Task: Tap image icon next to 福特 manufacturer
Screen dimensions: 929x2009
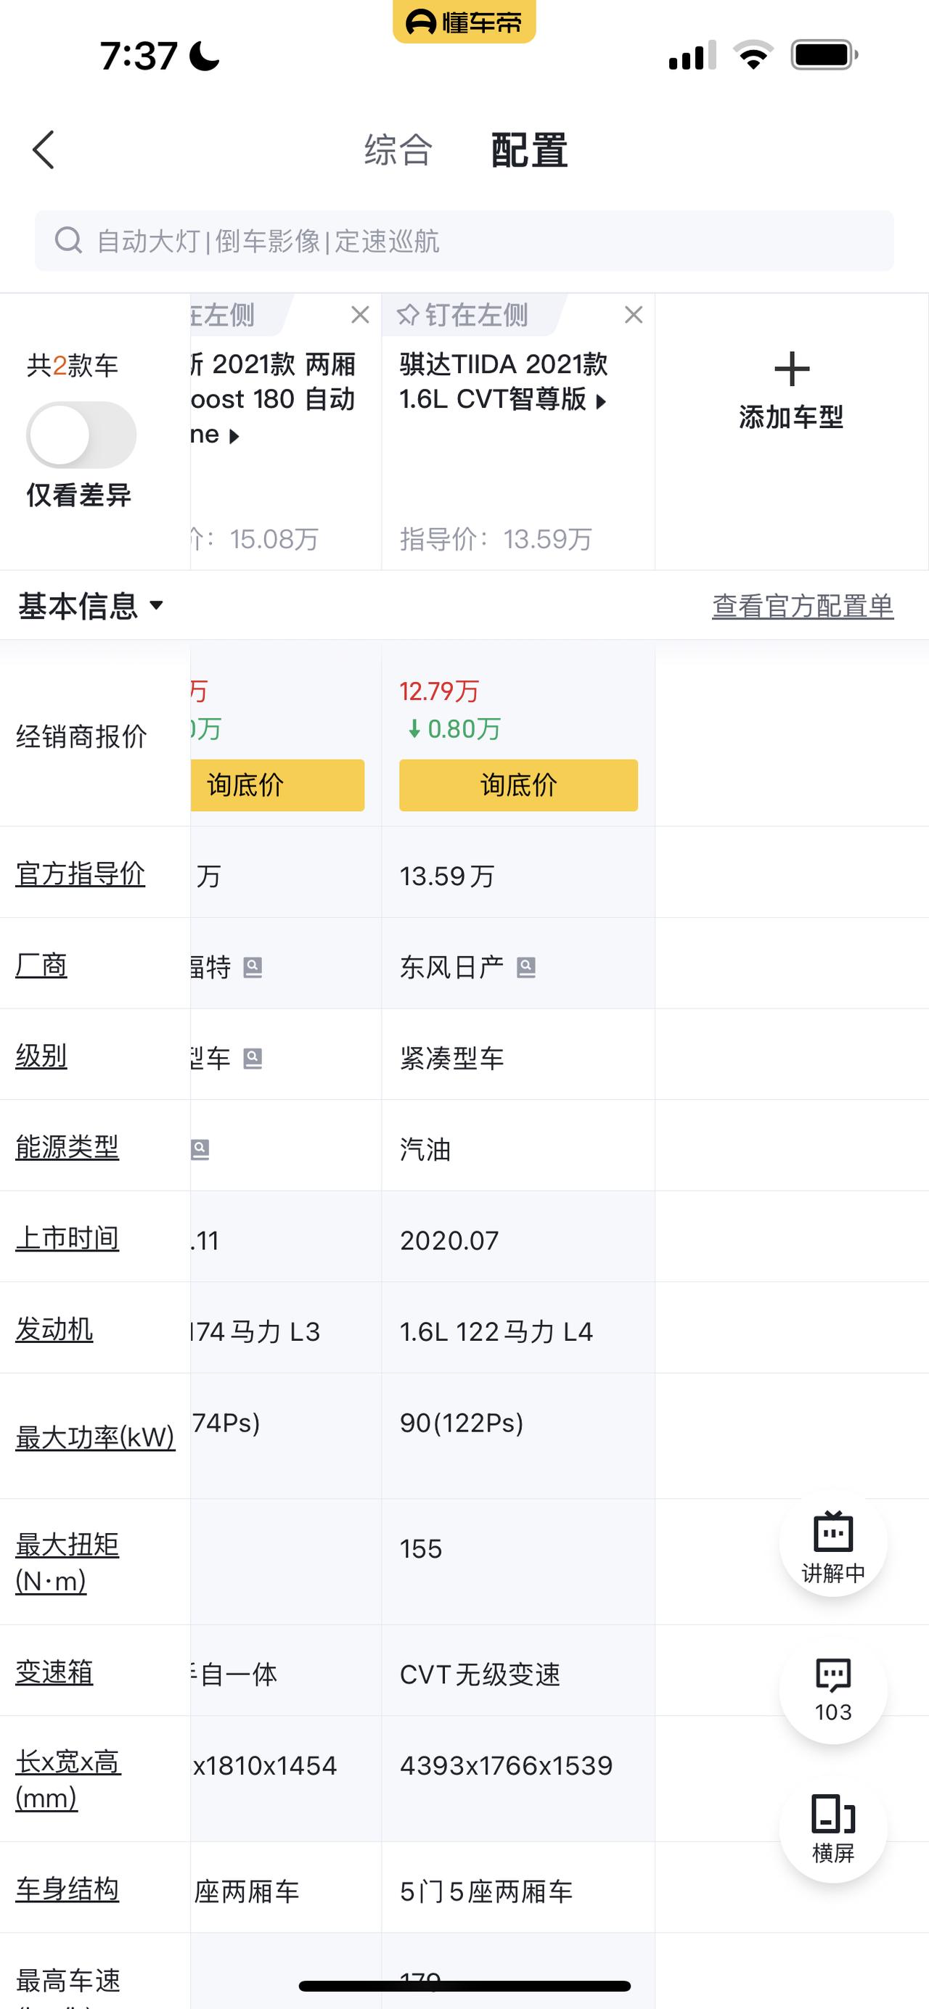Action: [253, 968]
